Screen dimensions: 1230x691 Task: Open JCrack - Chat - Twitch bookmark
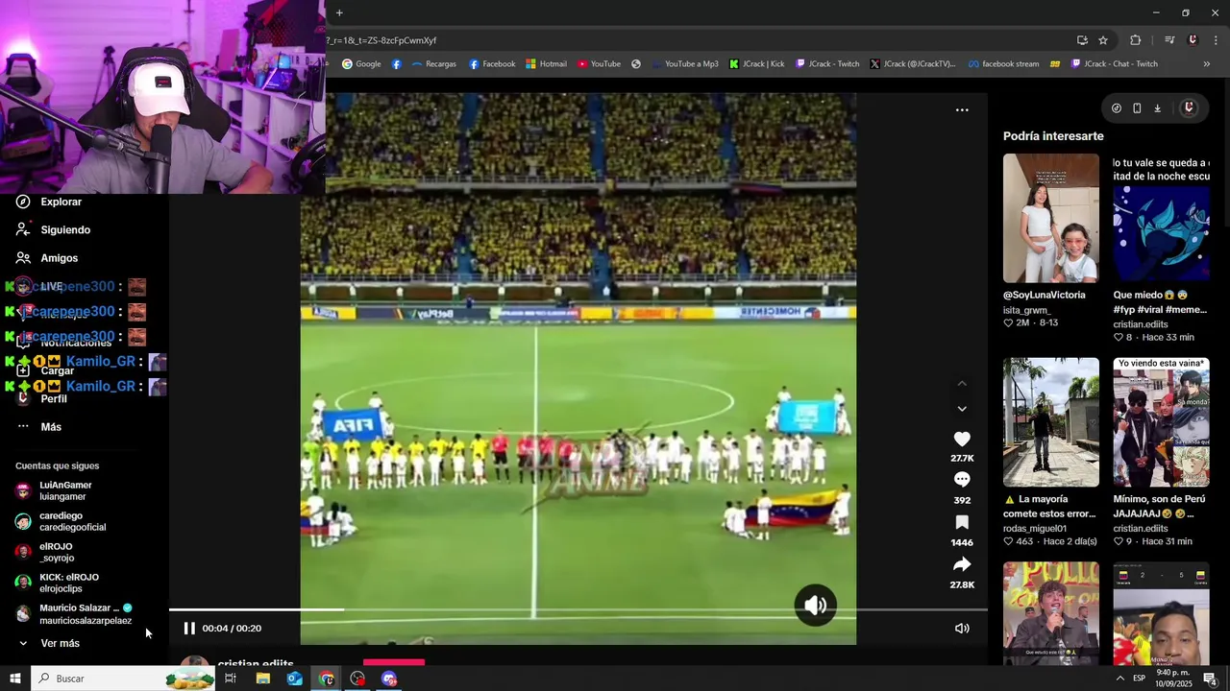coord(1115,64)
